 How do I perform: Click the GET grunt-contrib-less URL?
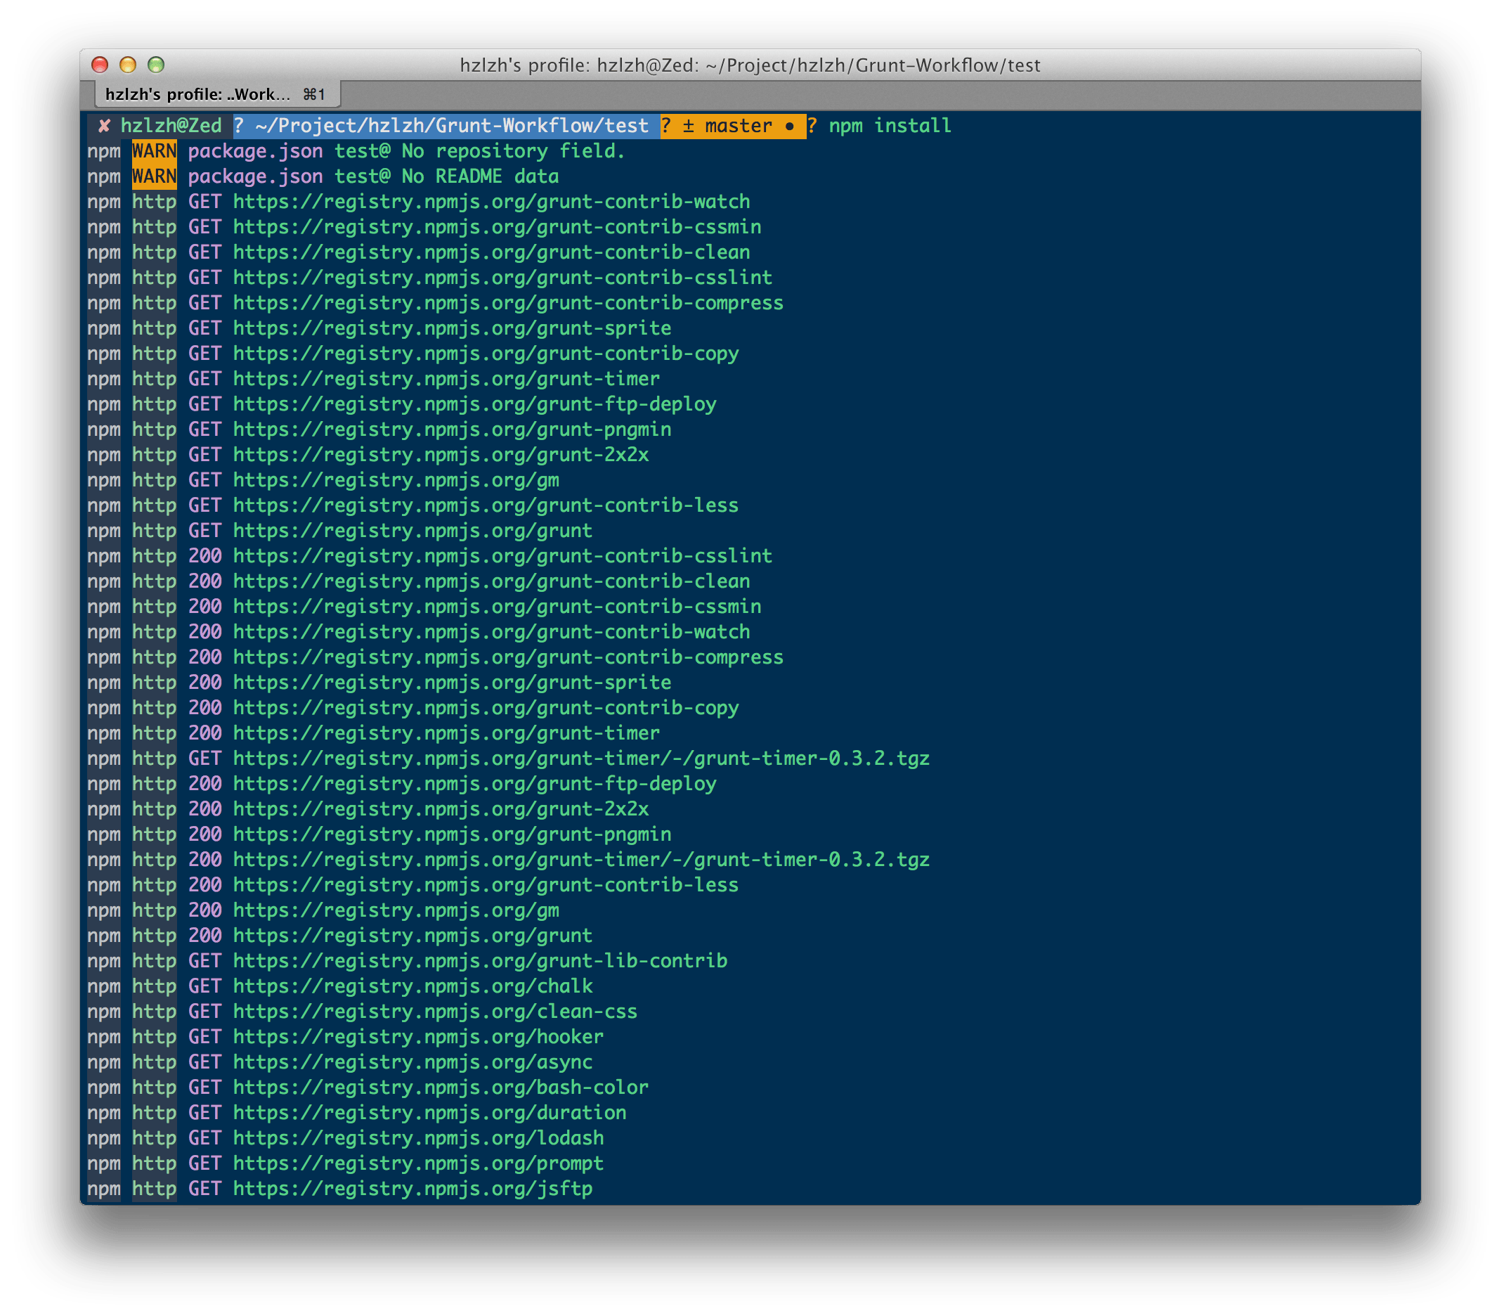pyautogui.click(x=486, y=506)
